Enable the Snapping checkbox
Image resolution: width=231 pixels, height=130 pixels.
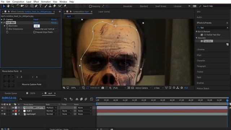click(90, 6)
